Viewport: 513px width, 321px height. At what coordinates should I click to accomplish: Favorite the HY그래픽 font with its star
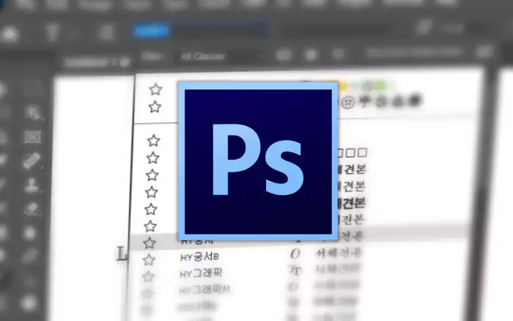[x=148, y=277]
